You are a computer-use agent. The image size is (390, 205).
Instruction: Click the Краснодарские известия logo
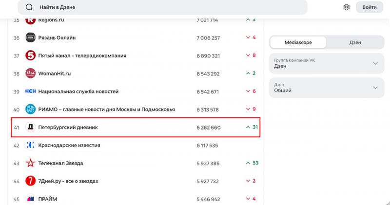pyautogui.click(x=30, y=145)
